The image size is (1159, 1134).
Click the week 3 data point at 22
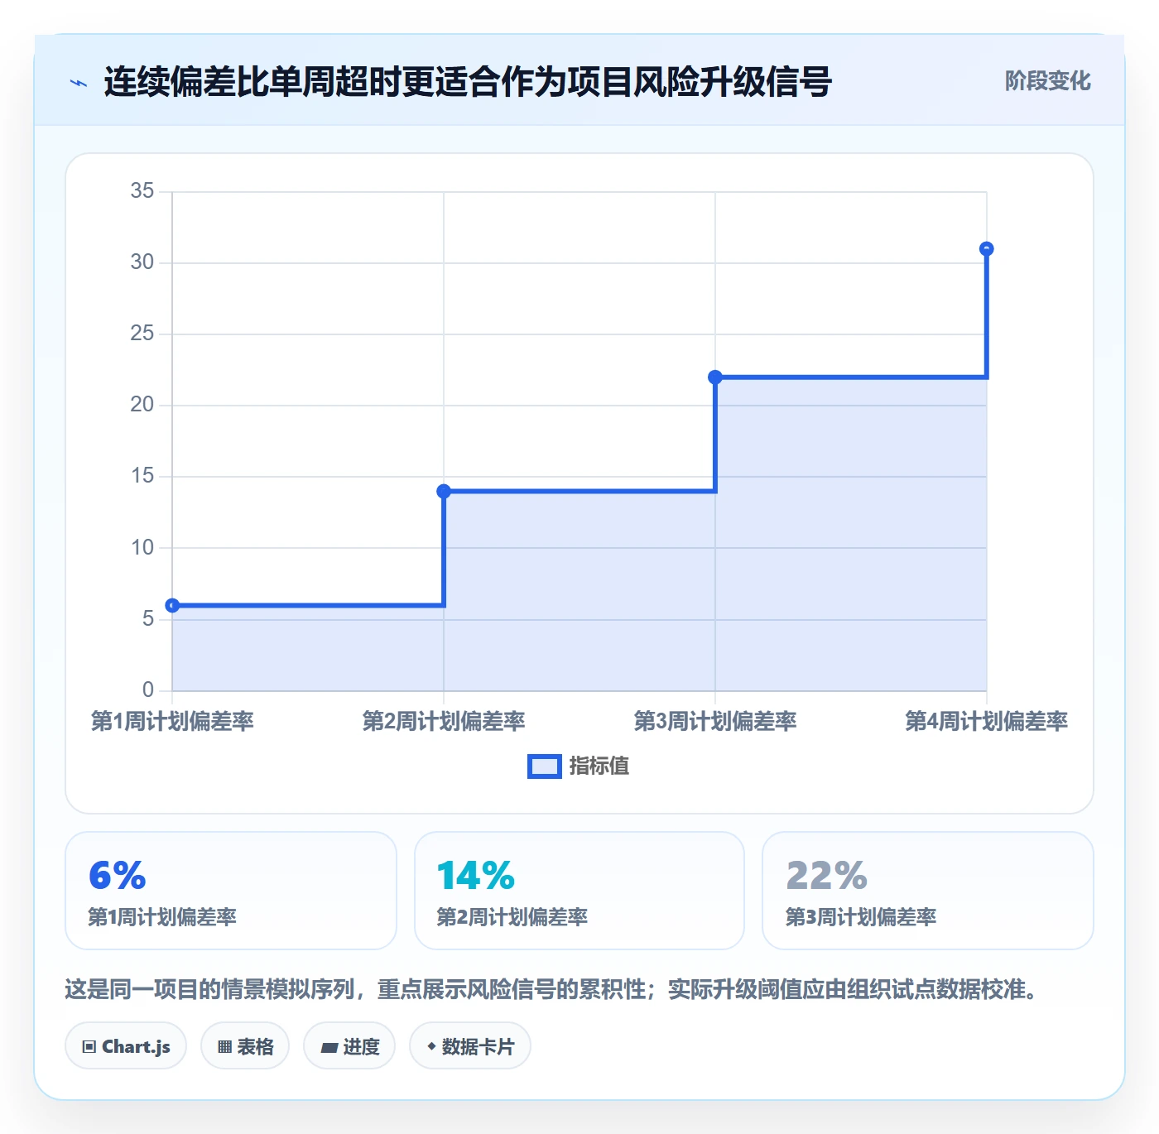pos(715,377)
